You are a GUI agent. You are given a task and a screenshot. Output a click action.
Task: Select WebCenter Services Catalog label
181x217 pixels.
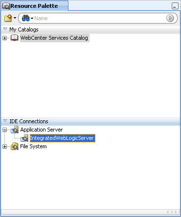54,38
